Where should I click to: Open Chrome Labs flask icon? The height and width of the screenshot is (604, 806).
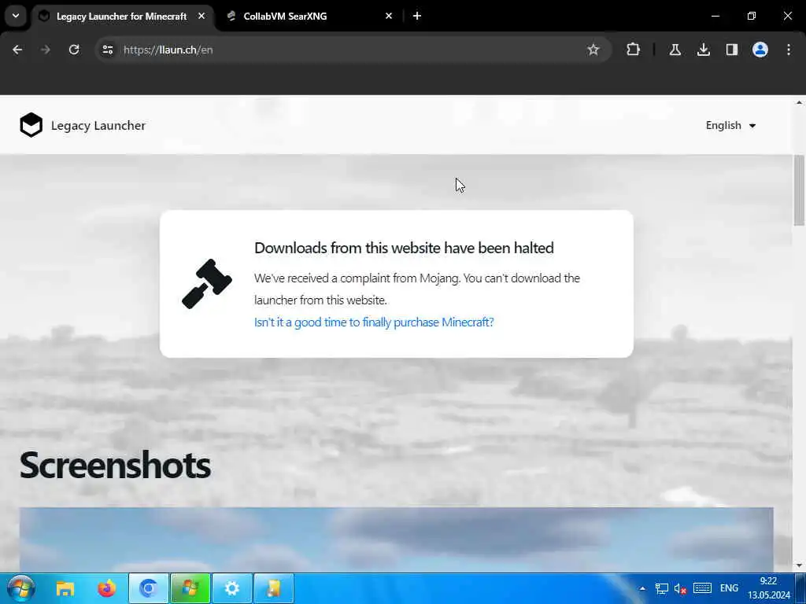point(675,50)
